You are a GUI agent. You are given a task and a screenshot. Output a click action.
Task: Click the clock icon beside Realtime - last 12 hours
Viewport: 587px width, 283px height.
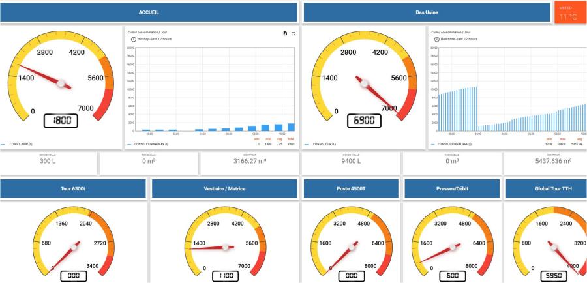tap(434, 39)
